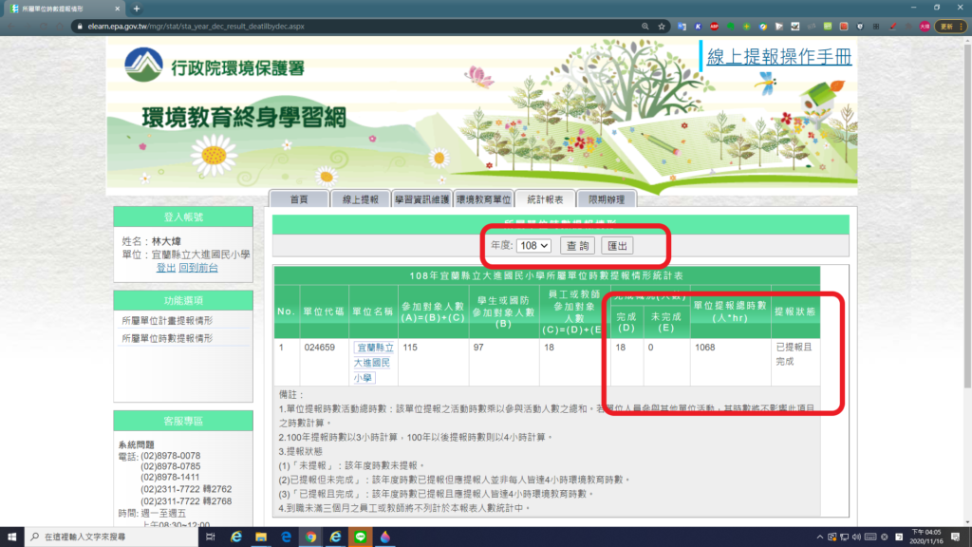
Task: Click the red square extension icon
Action: [844, 27]
